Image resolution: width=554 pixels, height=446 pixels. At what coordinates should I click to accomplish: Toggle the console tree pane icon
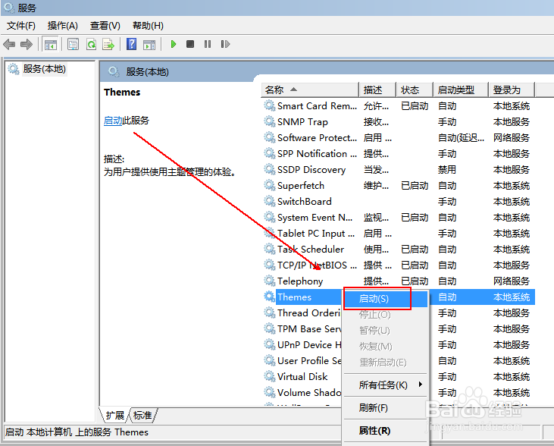50,44
